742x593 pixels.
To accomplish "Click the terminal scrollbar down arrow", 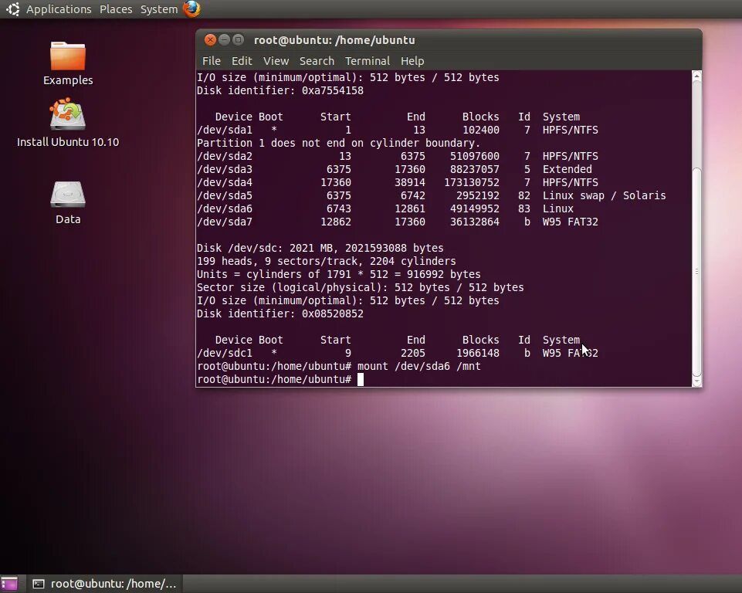I will pyautogui.click(x=696, y=381).
